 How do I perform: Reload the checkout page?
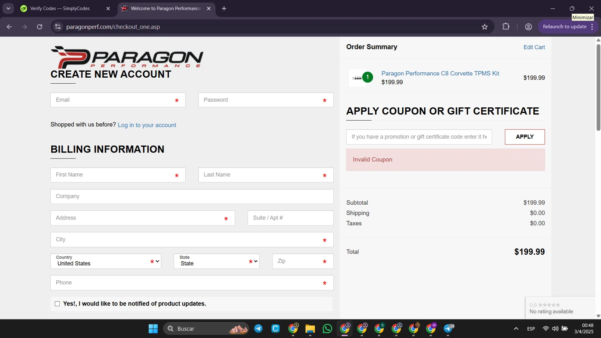(x=40, y=27)
